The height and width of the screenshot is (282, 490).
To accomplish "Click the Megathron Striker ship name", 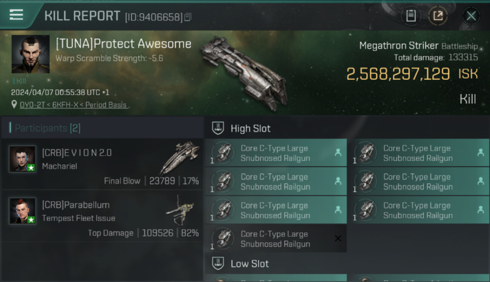I will (x=398, y=46).
